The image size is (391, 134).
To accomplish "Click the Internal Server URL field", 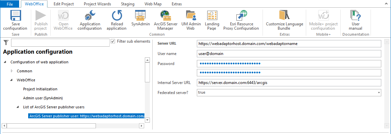I will tap(289, 82).
